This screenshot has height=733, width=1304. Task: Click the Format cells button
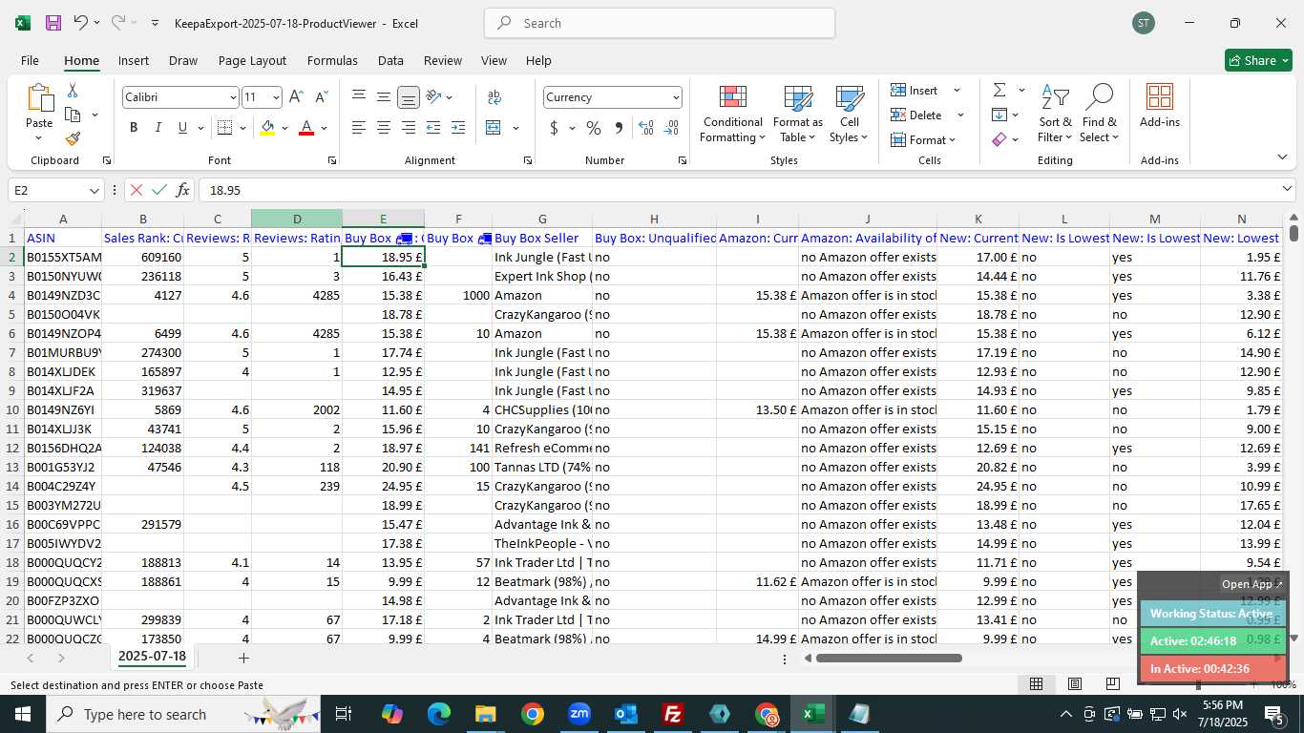click(924, 139)
